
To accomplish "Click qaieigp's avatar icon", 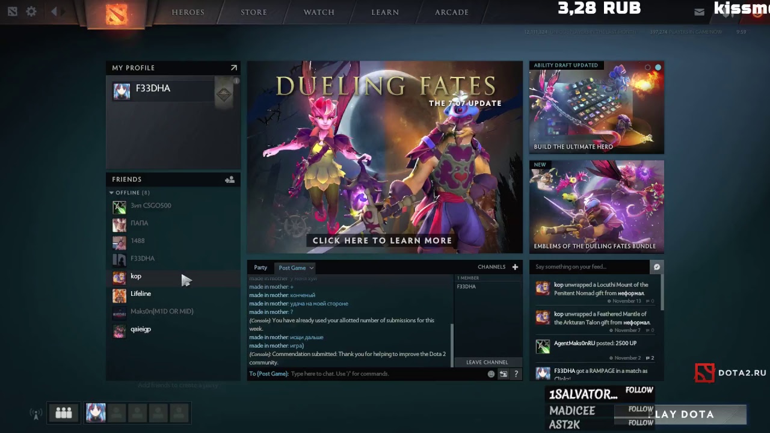I will click(120, 330).
